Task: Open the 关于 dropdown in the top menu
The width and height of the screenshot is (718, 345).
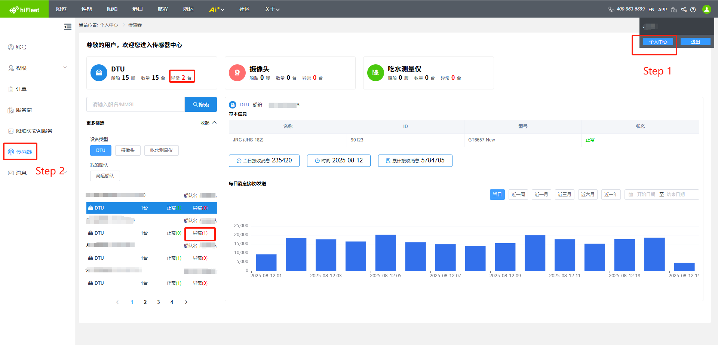Action: (x=272, y=9)
